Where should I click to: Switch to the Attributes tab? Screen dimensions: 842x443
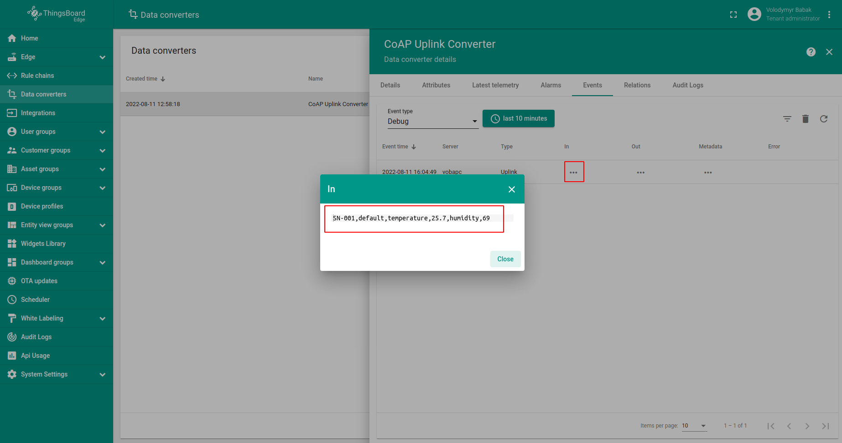coord(436,85)
